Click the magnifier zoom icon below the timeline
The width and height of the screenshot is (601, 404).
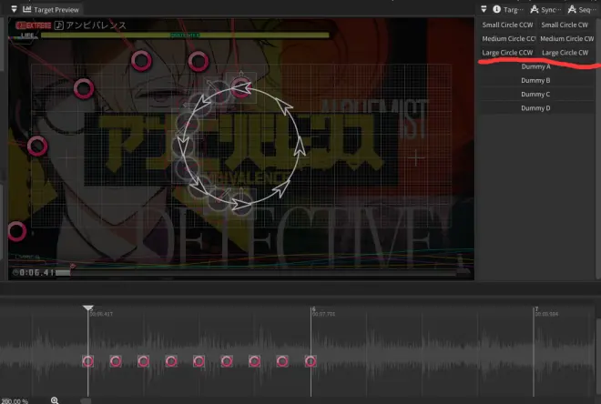coord(55,400)
